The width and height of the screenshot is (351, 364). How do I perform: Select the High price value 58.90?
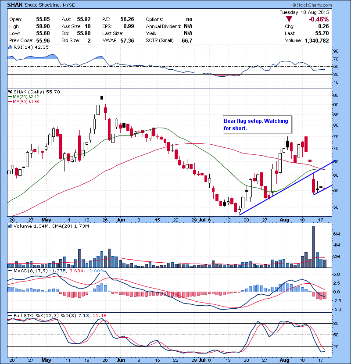(x=43, y=26)
